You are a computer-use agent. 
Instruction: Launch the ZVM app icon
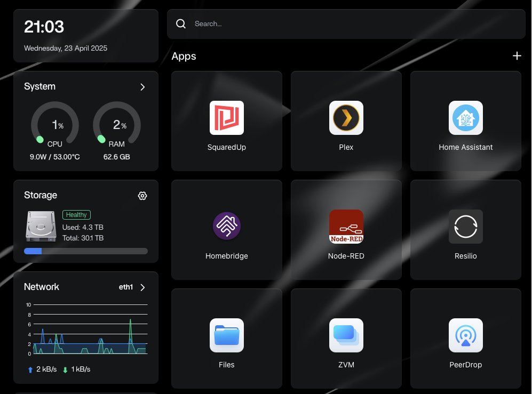tap(346, 335)
